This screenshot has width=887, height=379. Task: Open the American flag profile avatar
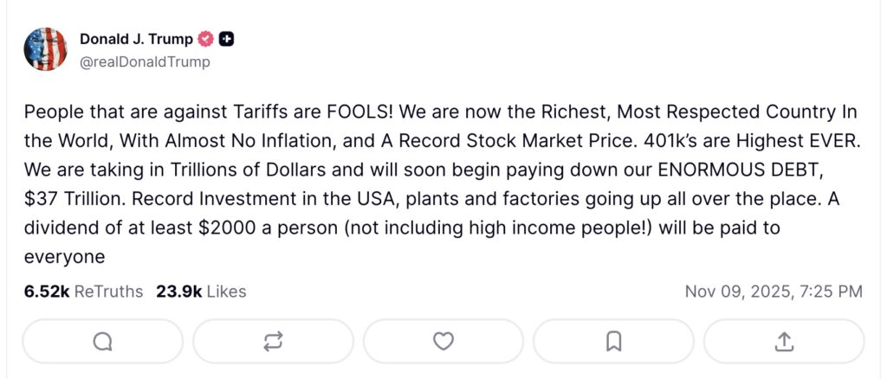46,49
